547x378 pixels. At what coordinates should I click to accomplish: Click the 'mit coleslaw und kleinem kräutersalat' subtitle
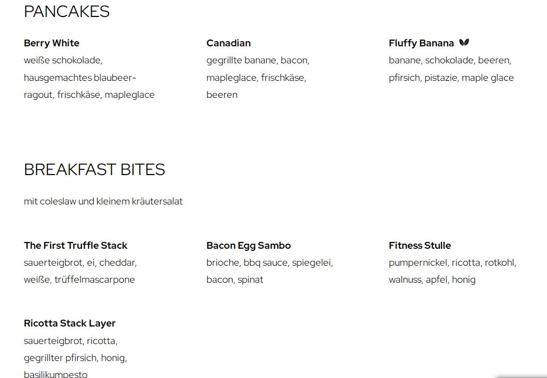(103, 201)
